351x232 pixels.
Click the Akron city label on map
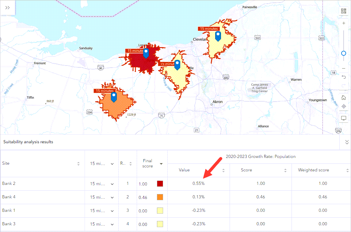click(x=217, y=102)
